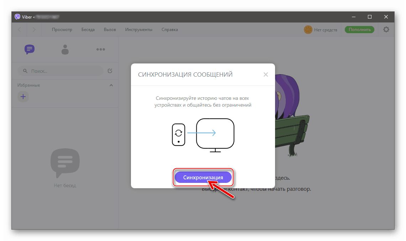Image resolution: width=406 pixels, height=241 pixels.
Task: Add a favorite with the plus icon
Action: (x=23, y=96)
